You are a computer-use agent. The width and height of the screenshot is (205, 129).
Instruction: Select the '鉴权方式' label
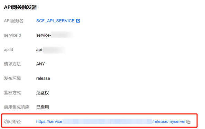[12, 93]
